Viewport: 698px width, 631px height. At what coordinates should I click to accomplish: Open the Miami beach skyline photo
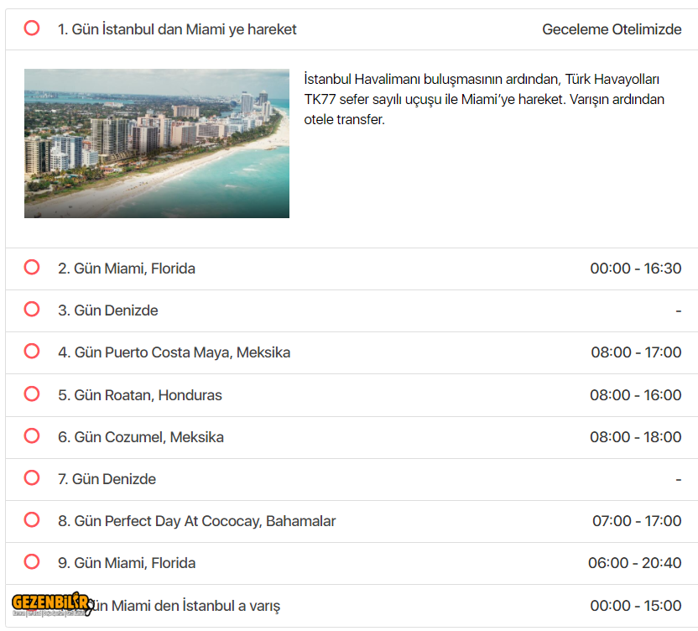(x=157, y=143)
